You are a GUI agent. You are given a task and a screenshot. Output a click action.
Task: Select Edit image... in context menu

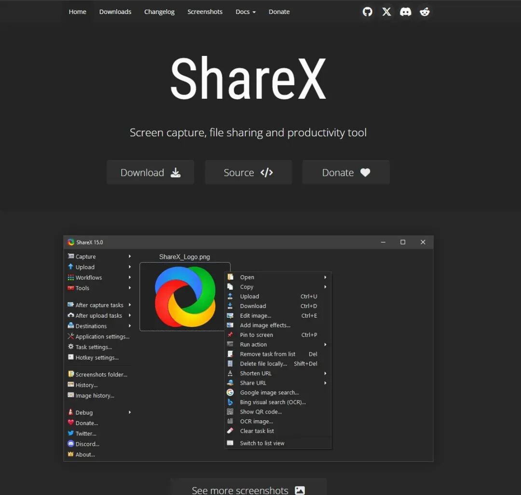278,316
